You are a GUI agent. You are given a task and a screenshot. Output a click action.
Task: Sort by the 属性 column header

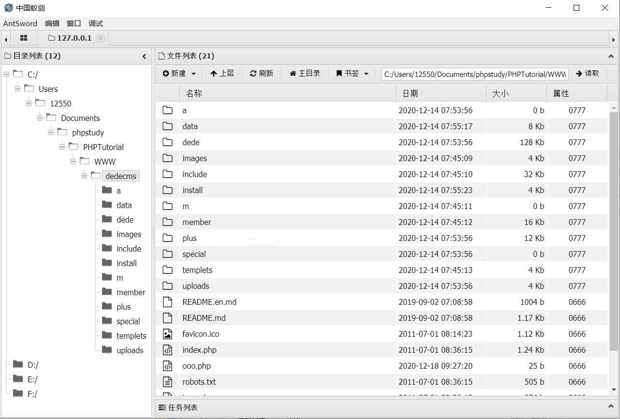(x=576, y=93)
